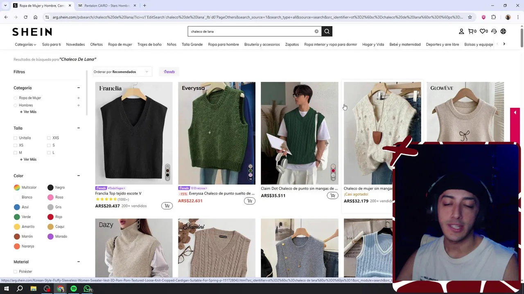This screenshot has height=294, width=524.
Task: Open Windows search from taskbar
Action: pyautogui.click(x=20, y=289)
